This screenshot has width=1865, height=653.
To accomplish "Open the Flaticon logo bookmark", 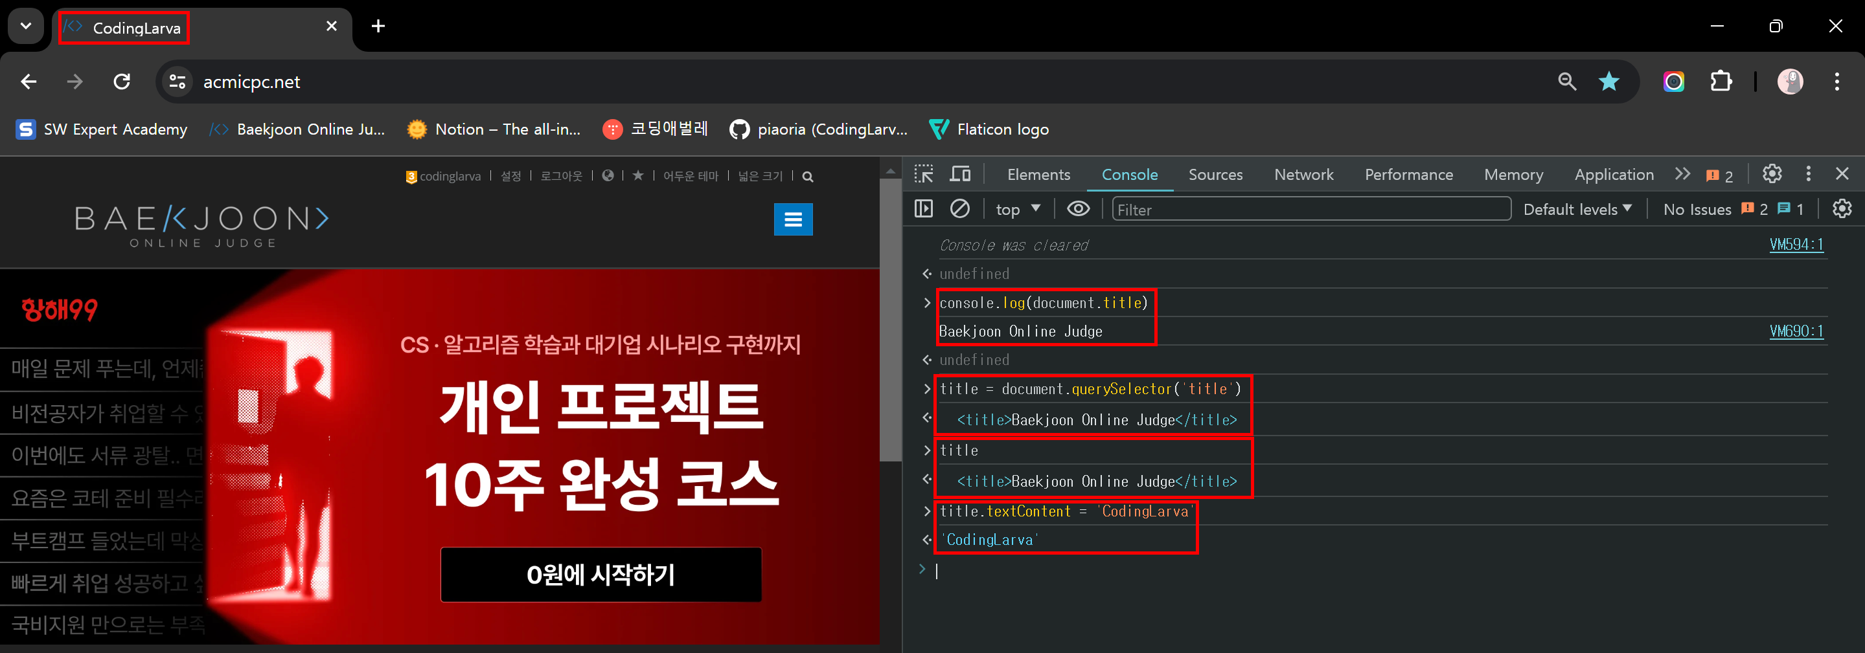I will point(989,129).
